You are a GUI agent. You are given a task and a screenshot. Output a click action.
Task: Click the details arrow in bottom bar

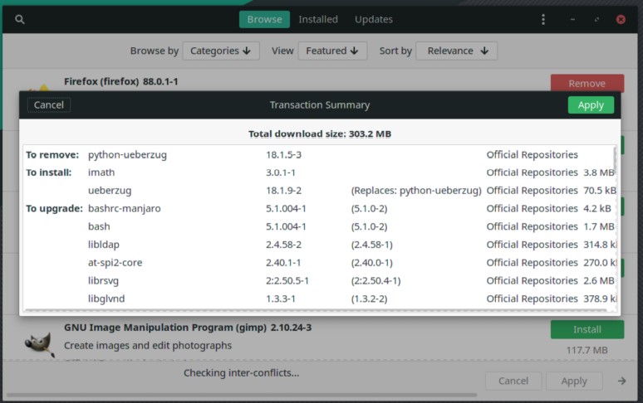(x=621, y=381)
